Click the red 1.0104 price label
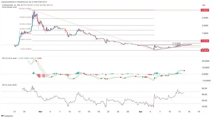 point(205,41)
